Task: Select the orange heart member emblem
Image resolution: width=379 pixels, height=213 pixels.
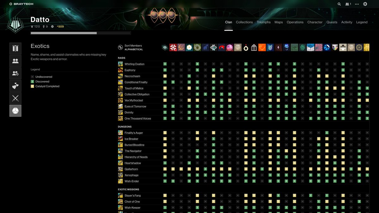Action: tap(262, 48)
